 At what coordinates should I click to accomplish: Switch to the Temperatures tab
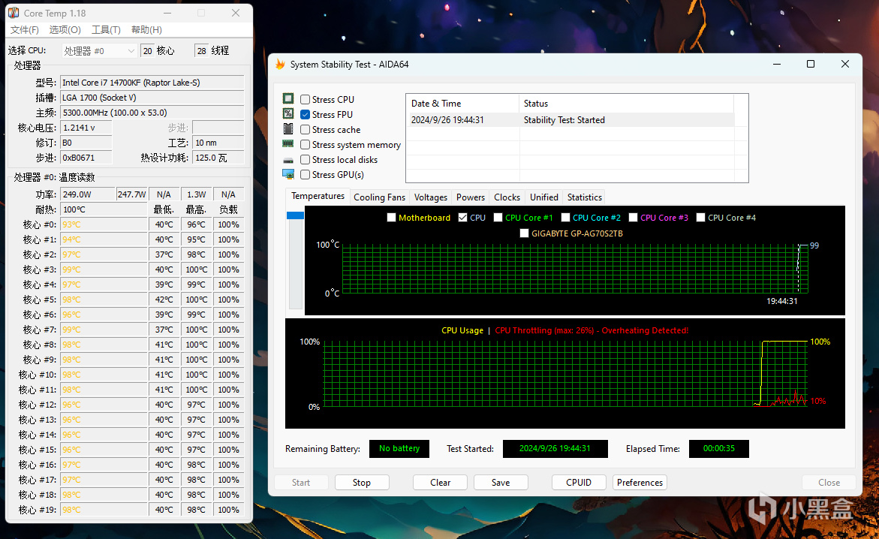click(318, 196)
